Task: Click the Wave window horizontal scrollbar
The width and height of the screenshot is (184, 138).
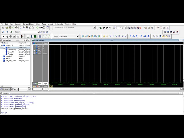Action: tap(116, 89)
